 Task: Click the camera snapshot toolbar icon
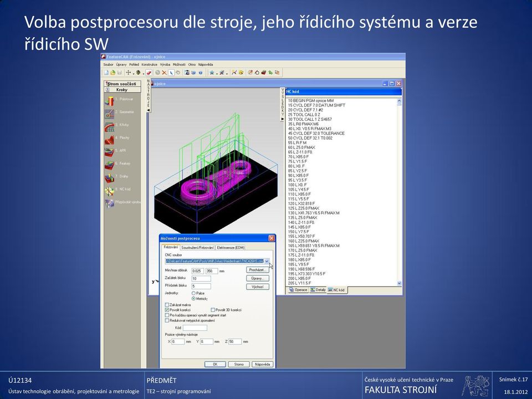point(187,73)
